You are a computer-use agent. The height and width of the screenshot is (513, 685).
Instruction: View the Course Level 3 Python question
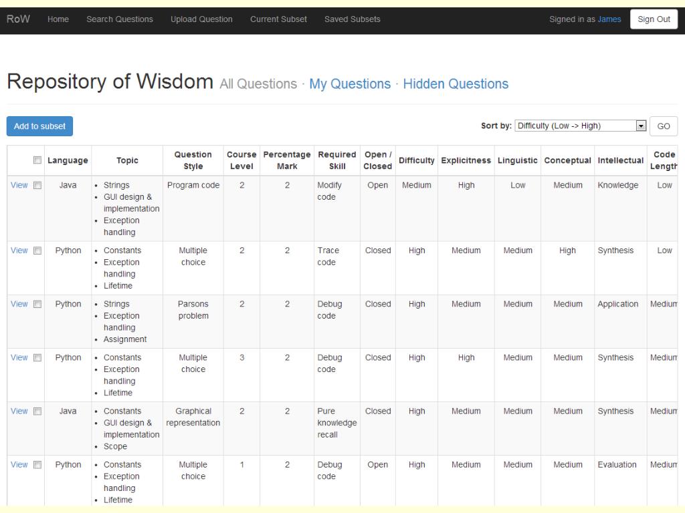point(19,358)
